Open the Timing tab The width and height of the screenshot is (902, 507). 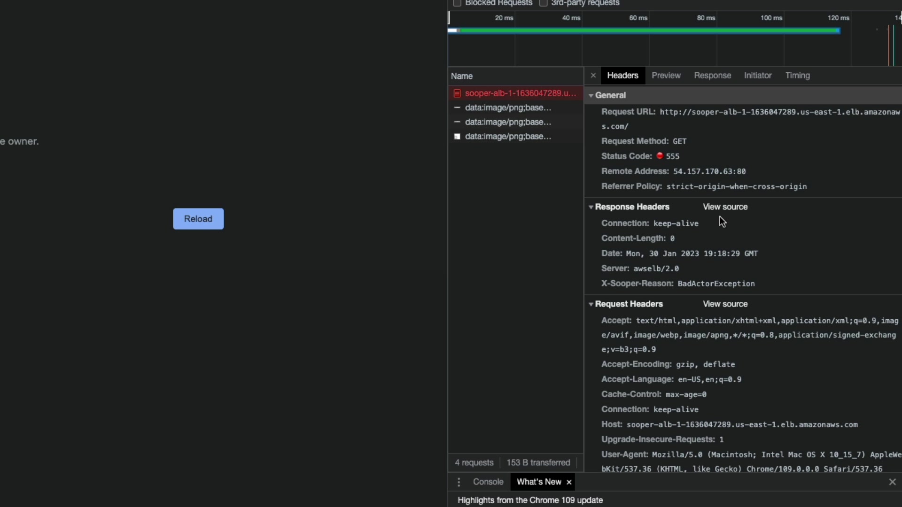tap(797, 76)
